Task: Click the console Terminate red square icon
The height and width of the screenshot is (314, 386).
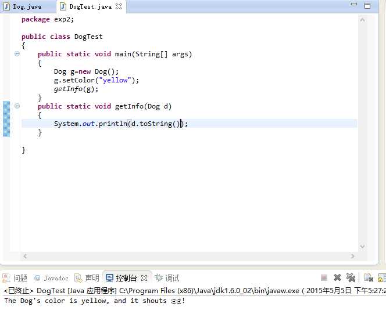Action: tap(324, 278)
